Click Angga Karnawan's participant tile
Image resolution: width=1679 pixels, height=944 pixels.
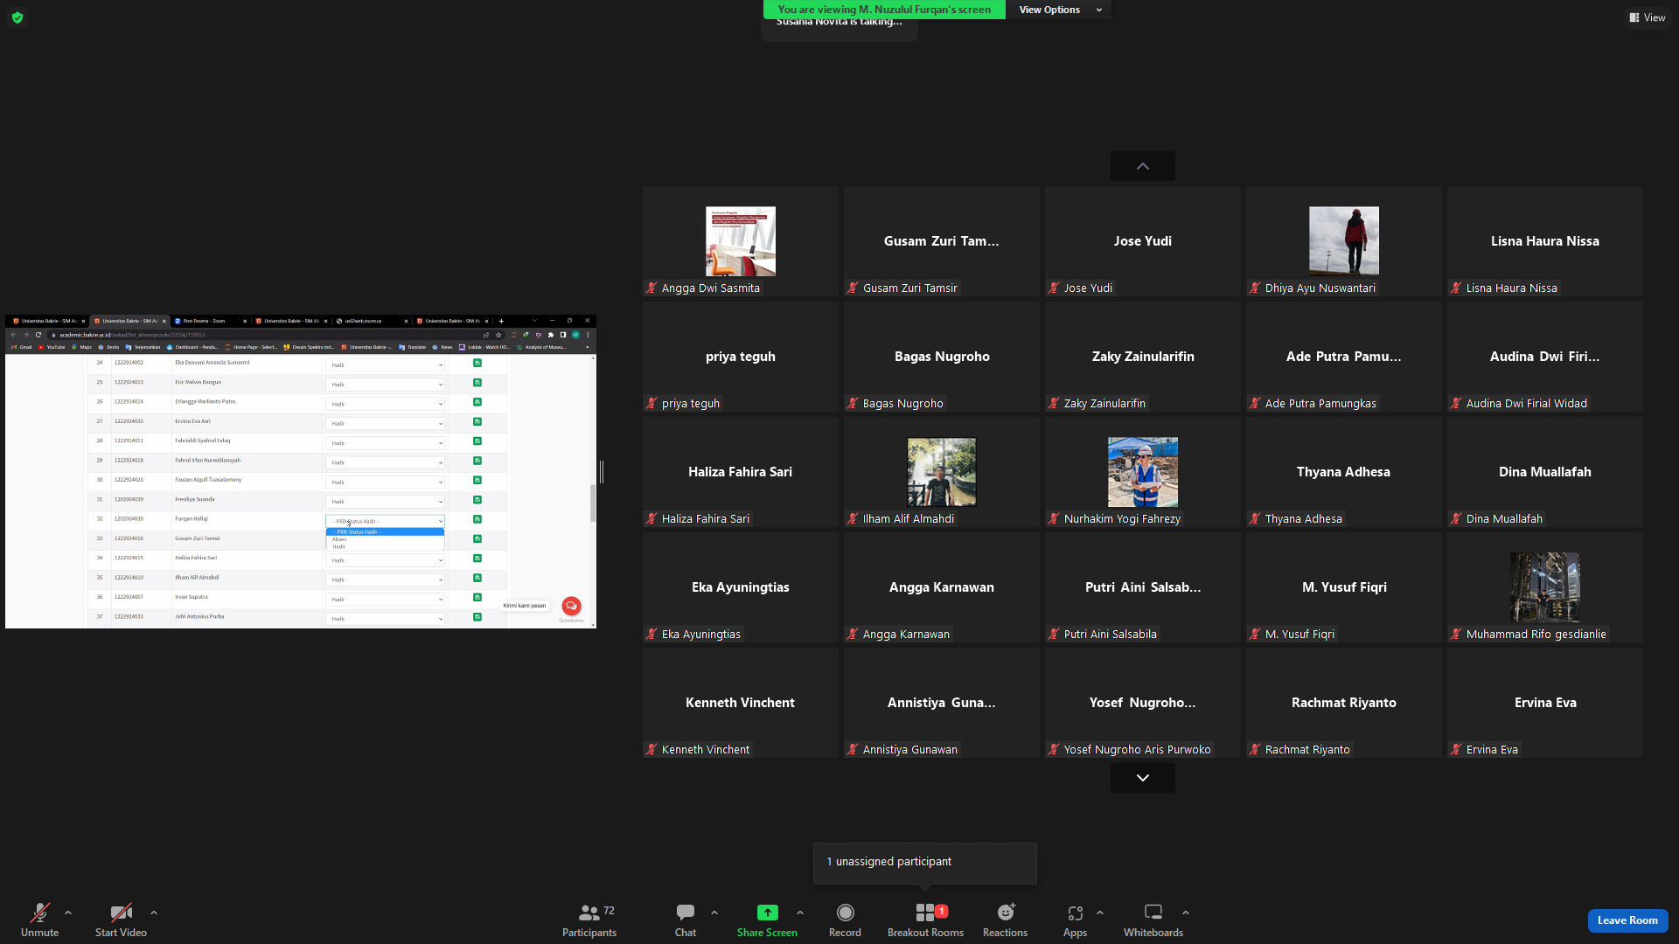tap(941, 587)
